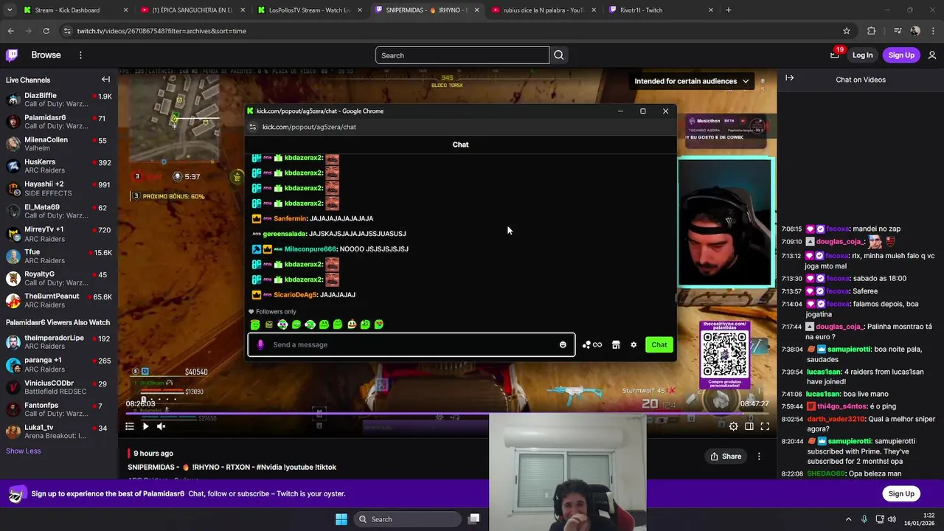Image resolution: width=944 pixels, height=531 pixels.
Task: Seek on the purple video progress bar
Action: 447,414
